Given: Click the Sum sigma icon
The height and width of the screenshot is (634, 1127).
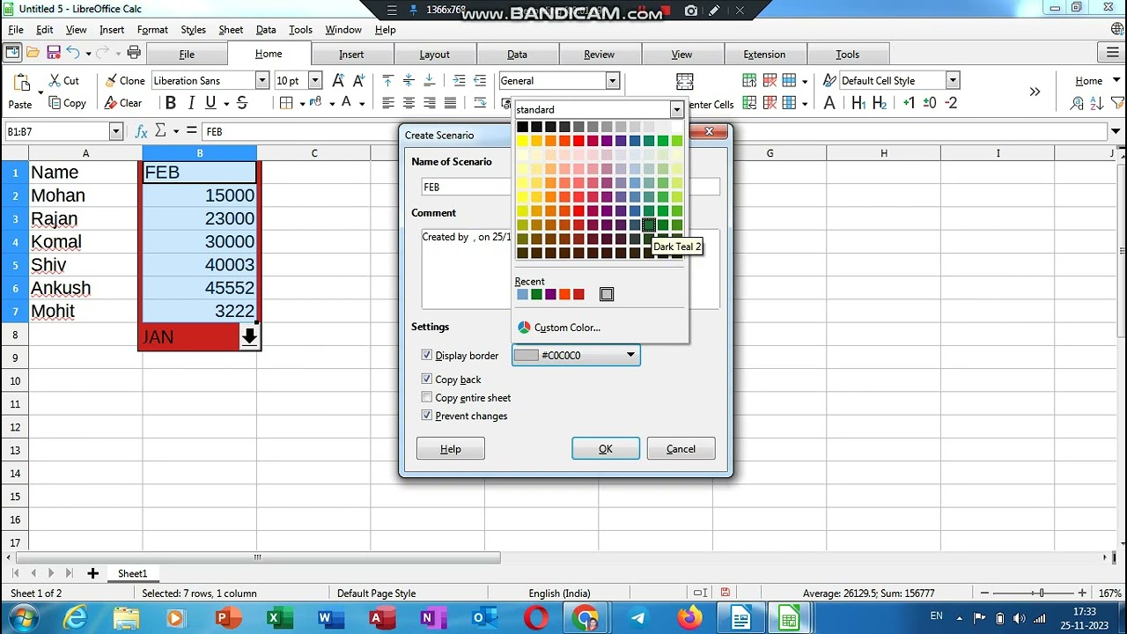Looking at the screenshot, I should click(x=160, y=131).
